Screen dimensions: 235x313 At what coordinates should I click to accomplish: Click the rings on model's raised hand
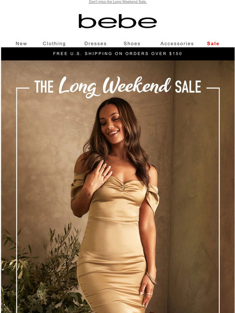coord(103,171)
